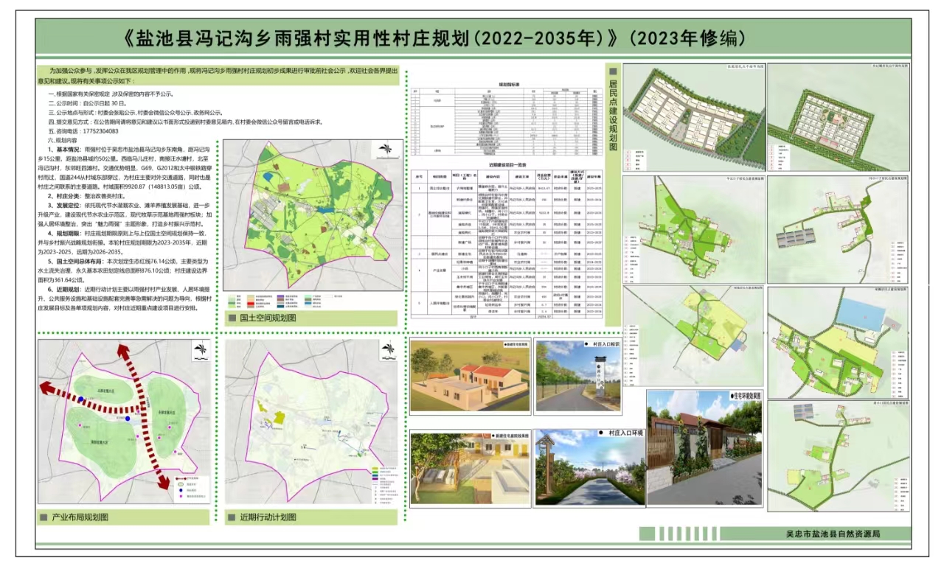Click the compass rose on the 国土空间规划图 map

pyautogui.click(x=385, y=150)
